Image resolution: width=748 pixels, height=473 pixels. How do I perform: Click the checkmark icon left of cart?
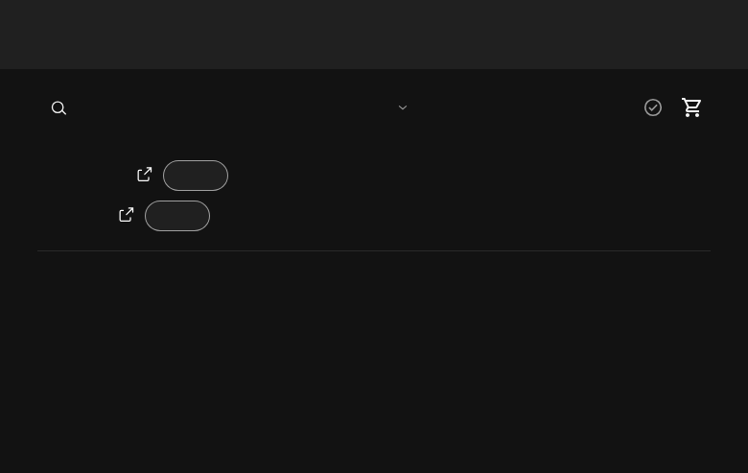pos(653,107)
